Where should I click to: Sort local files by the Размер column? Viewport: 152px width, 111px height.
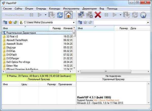tap(56, 28)
